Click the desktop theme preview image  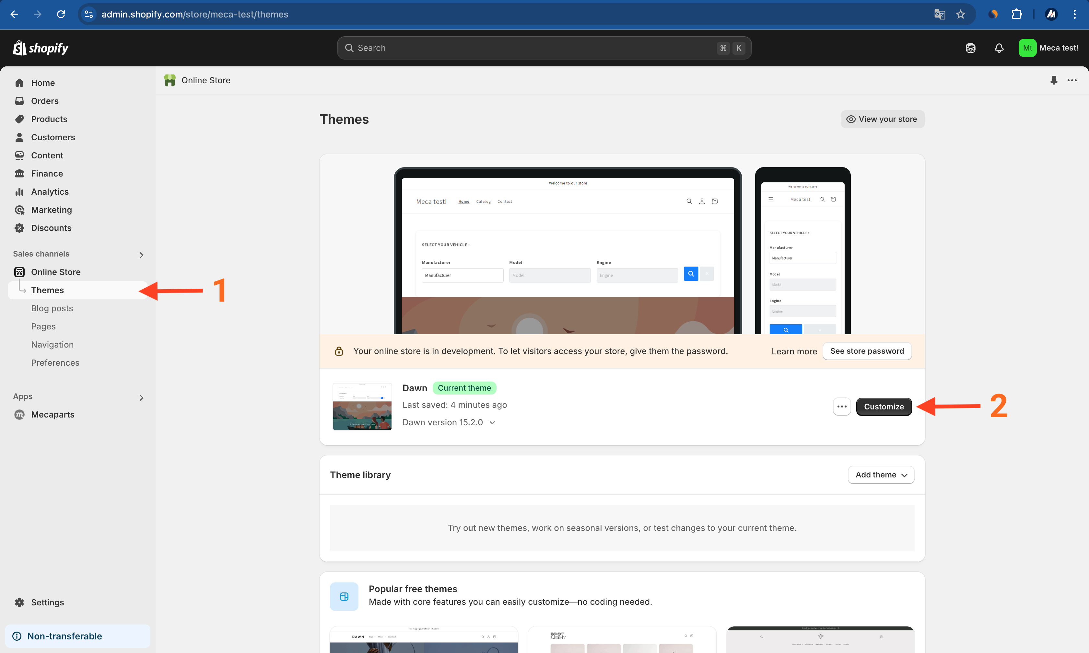click(568, 251)
